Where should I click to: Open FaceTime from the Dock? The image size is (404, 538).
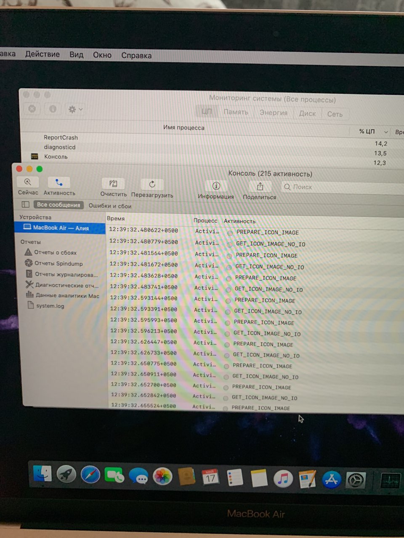tap(114, 476)
